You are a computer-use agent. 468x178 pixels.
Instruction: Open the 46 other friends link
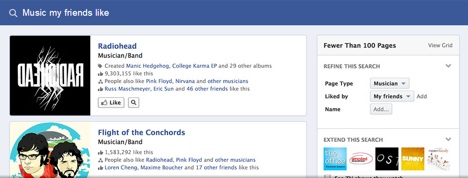(x=207, y=89)
